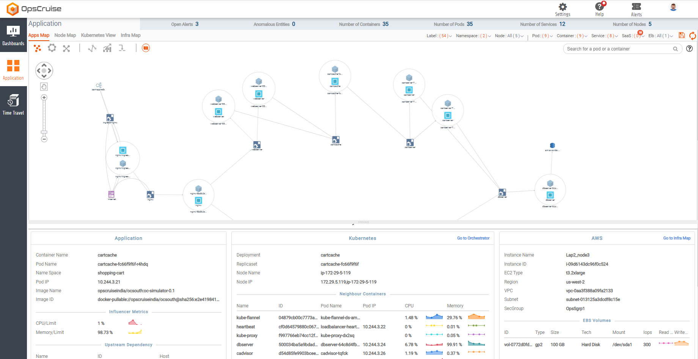
Task: Click the orange scattered-dots layout icon
Action: [x=37, y=48]
